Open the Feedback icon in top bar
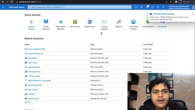 point(163,7)
